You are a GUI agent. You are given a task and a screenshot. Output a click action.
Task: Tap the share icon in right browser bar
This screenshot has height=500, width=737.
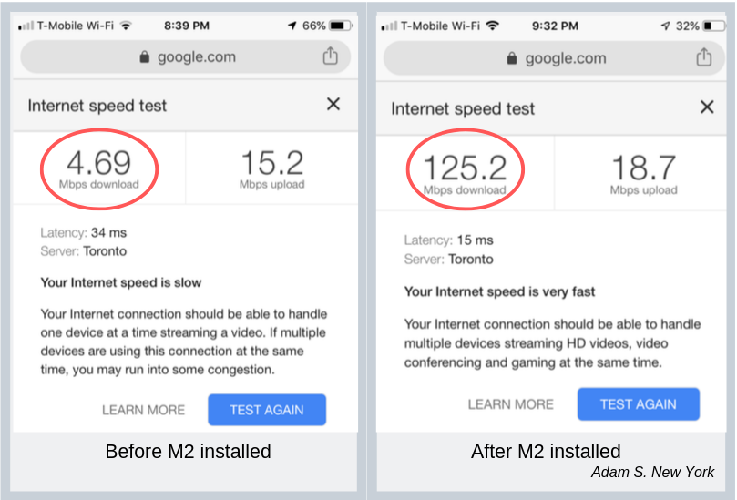pos(703,57)
